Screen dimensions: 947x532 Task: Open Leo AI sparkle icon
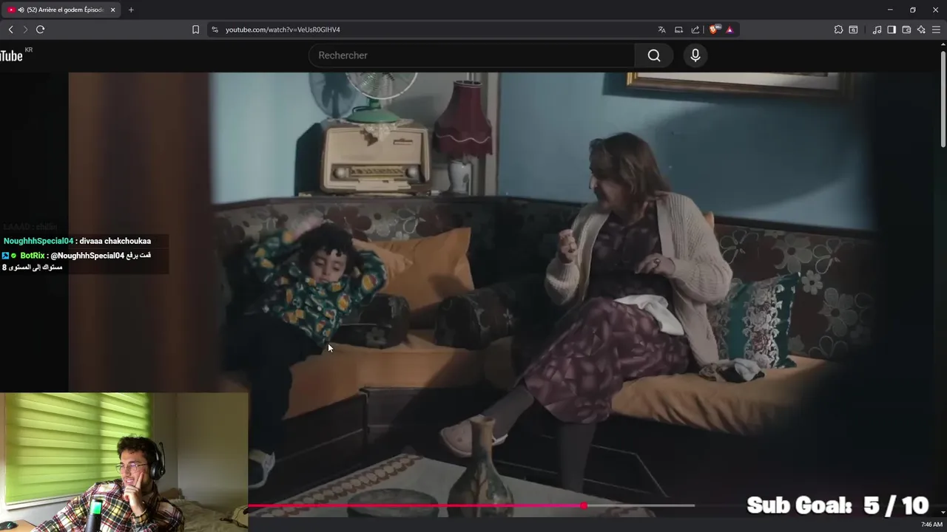921,30
